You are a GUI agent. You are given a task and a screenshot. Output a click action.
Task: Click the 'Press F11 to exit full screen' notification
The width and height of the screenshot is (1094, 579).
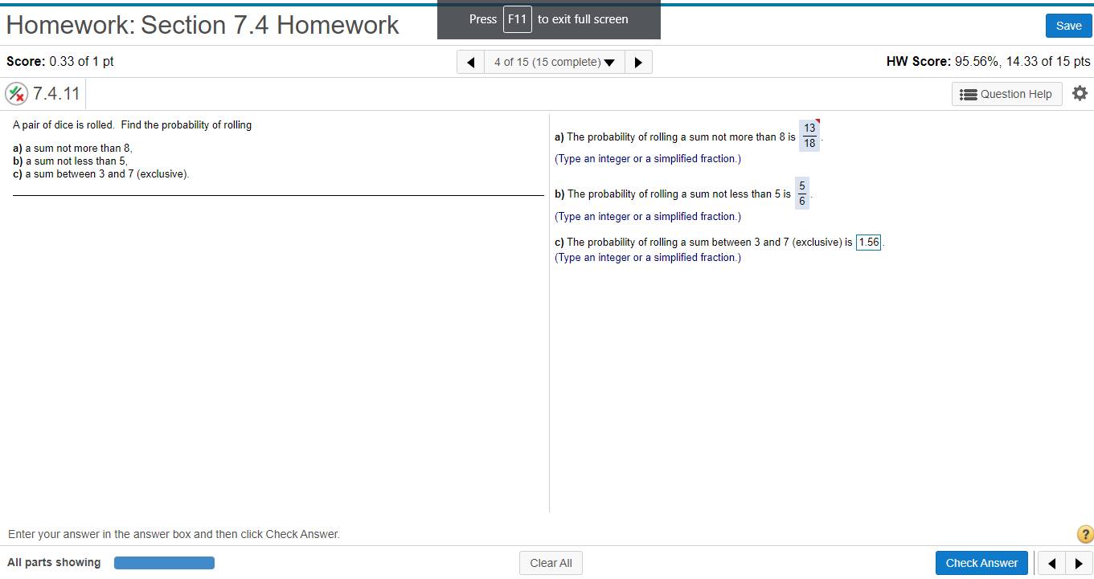click(x=549, y=19)
